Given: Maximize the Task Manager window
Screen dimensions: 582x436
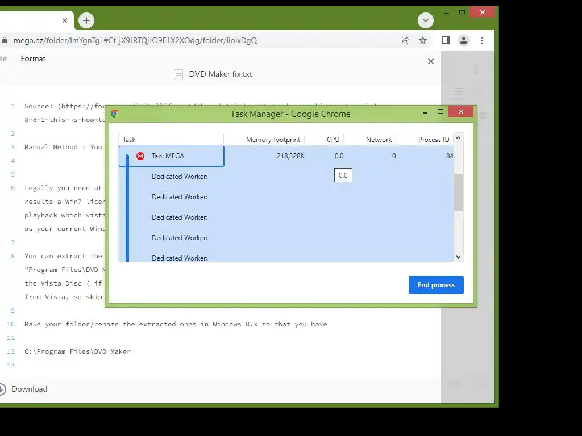Looking at the screenshot, I should tap(440, 112).
